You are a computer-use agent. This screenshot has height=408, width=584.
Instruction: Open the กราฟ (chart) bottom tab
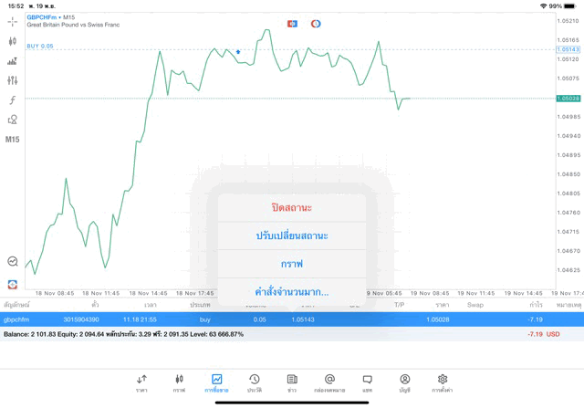(179, 382)
